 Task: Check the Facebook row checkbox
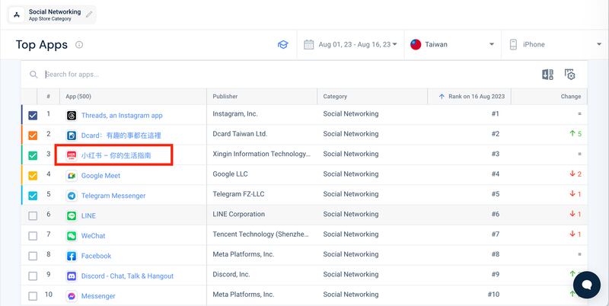coord(33,256)
